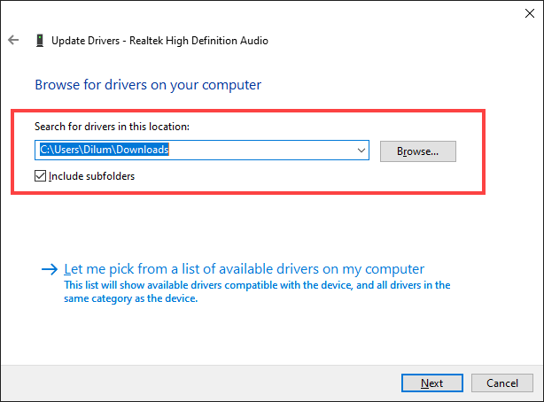Screen dimensions: 544x402
Task: Click the arrow icon beside "Let me pick"
Action: [x=50, y=268]
